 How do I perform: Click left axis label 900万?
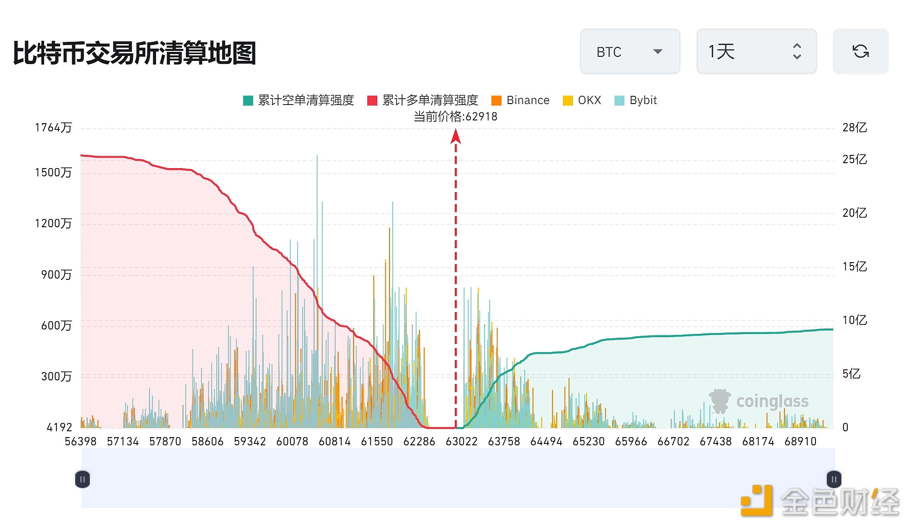coord(56,275)
